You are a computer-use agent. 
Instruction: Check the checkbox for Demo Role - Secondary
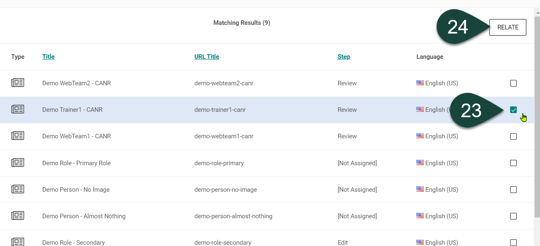click(513, 242)
